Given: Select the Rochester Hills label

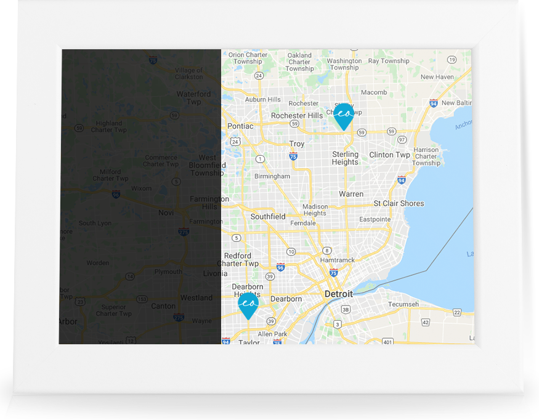Looking at the screenshot, I should click(297, 116).
